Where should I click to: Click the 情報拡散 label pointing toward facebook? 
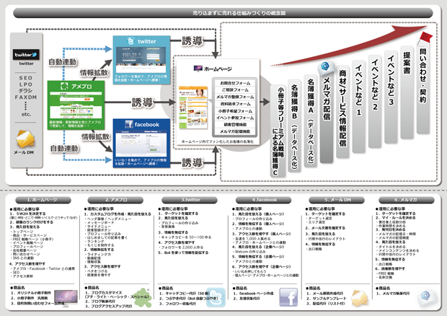(x=95, y=137)
